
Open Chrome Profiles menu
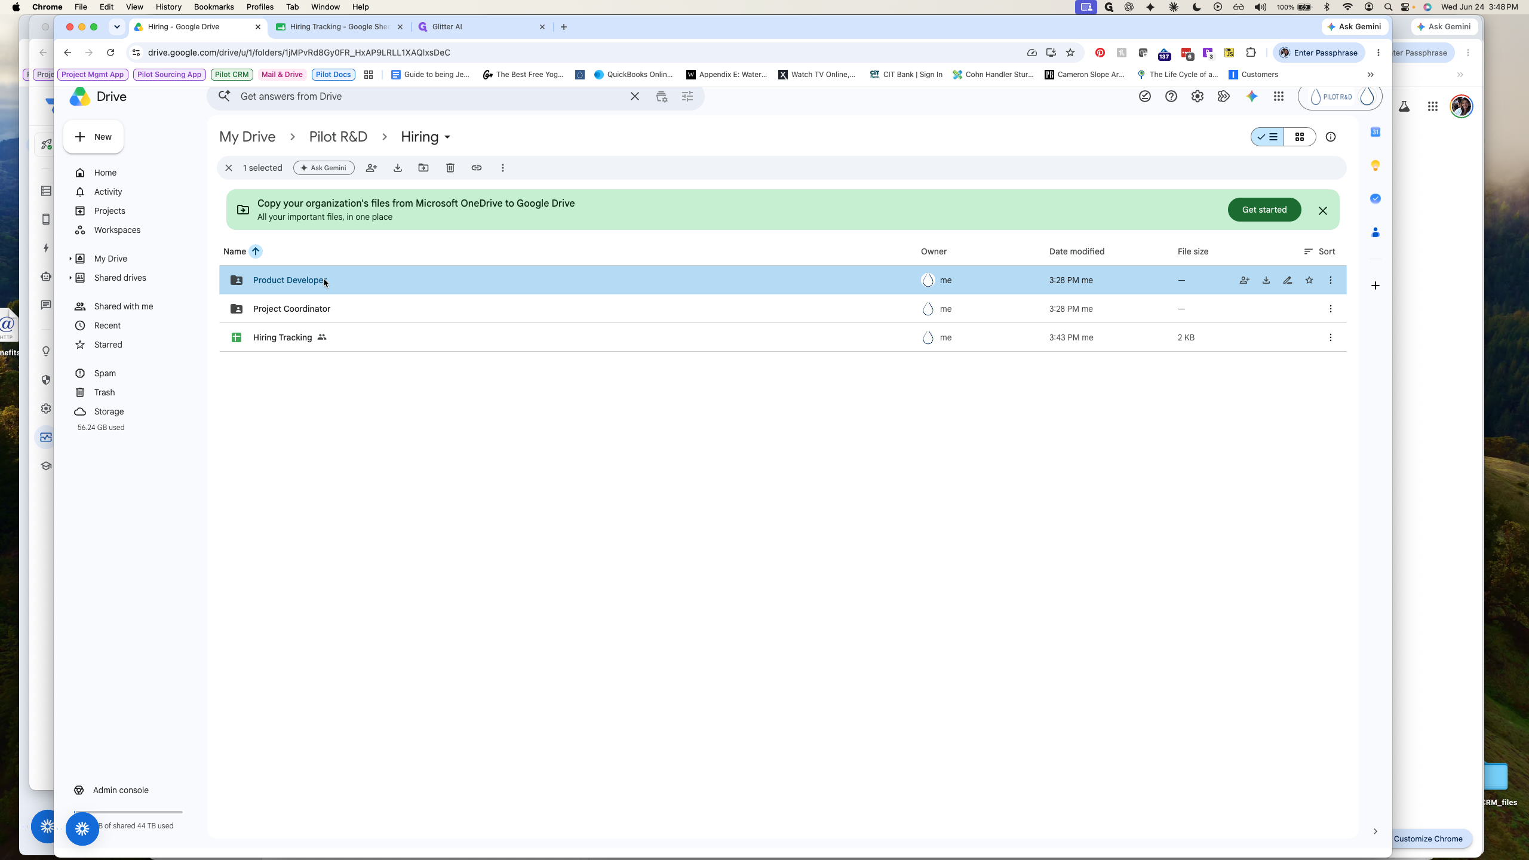pyautogui.click(x=260, y=7)
